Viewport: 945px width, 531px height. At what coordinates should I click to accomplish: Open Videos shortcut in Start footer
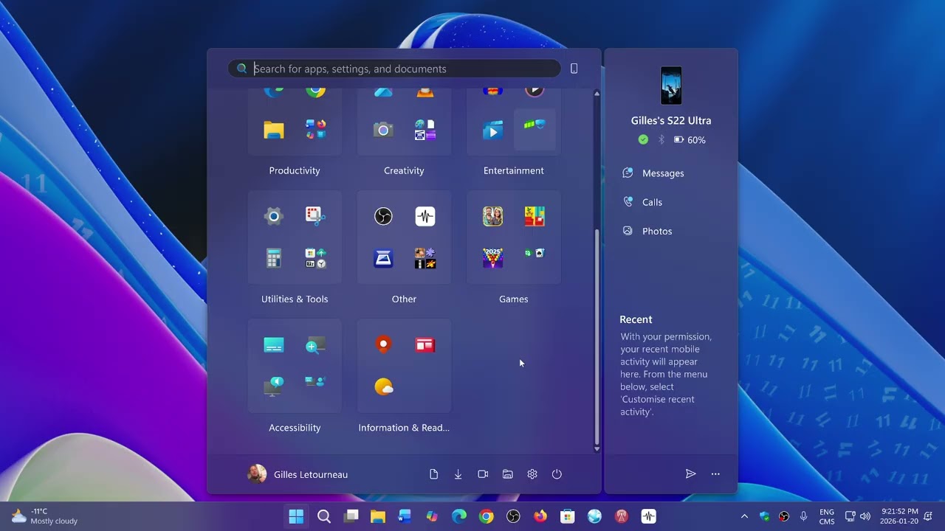(483, 474)
